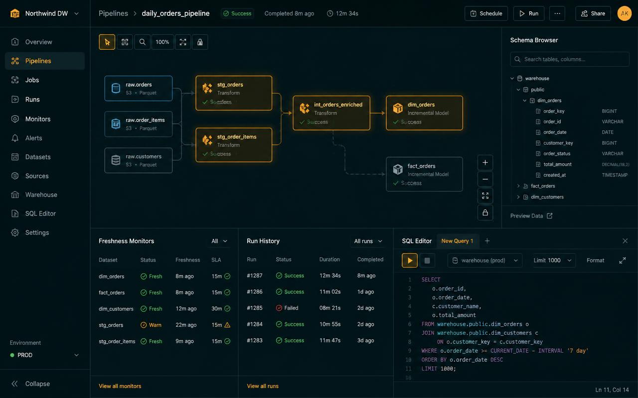The image size is (638, 398).
Task: Open Overview in the sidebar
Action: pyautogui.click(x=45, y=42)
